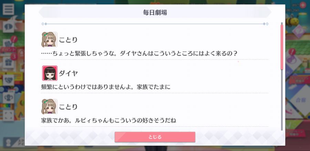Open the gift box presents icon
This screenshot has height=151, width=310.
pos(8,63)
